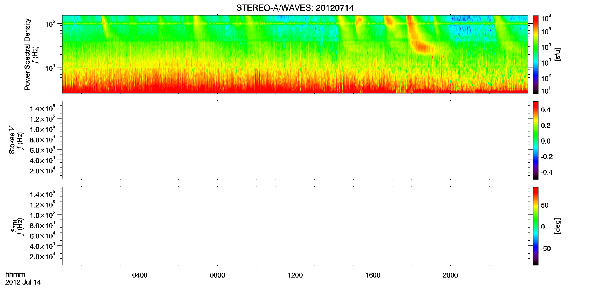Click the Stokes V color bar
590x304 pixels.
pos(536,140)
